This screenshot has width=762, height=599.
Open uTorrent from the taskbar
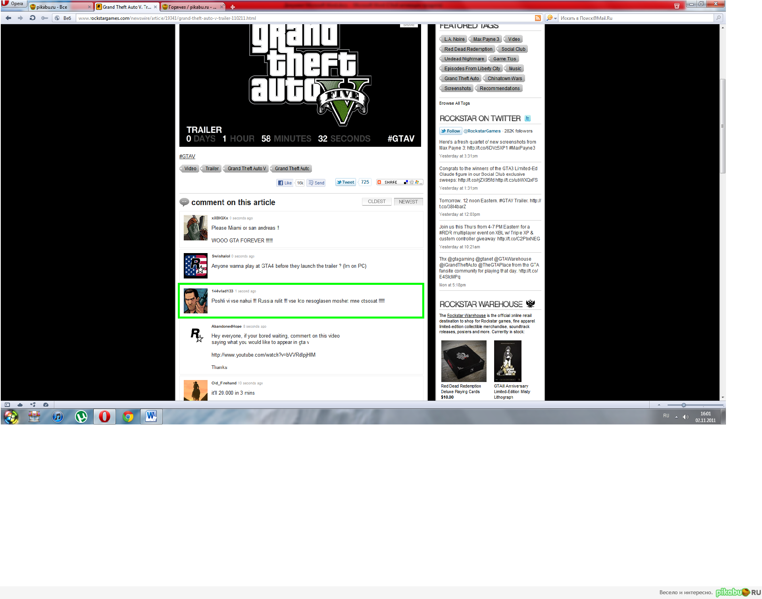(x=81, y=417)
